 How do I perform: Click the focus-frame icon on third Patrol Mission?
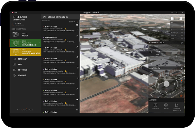[x=77, y=47]
